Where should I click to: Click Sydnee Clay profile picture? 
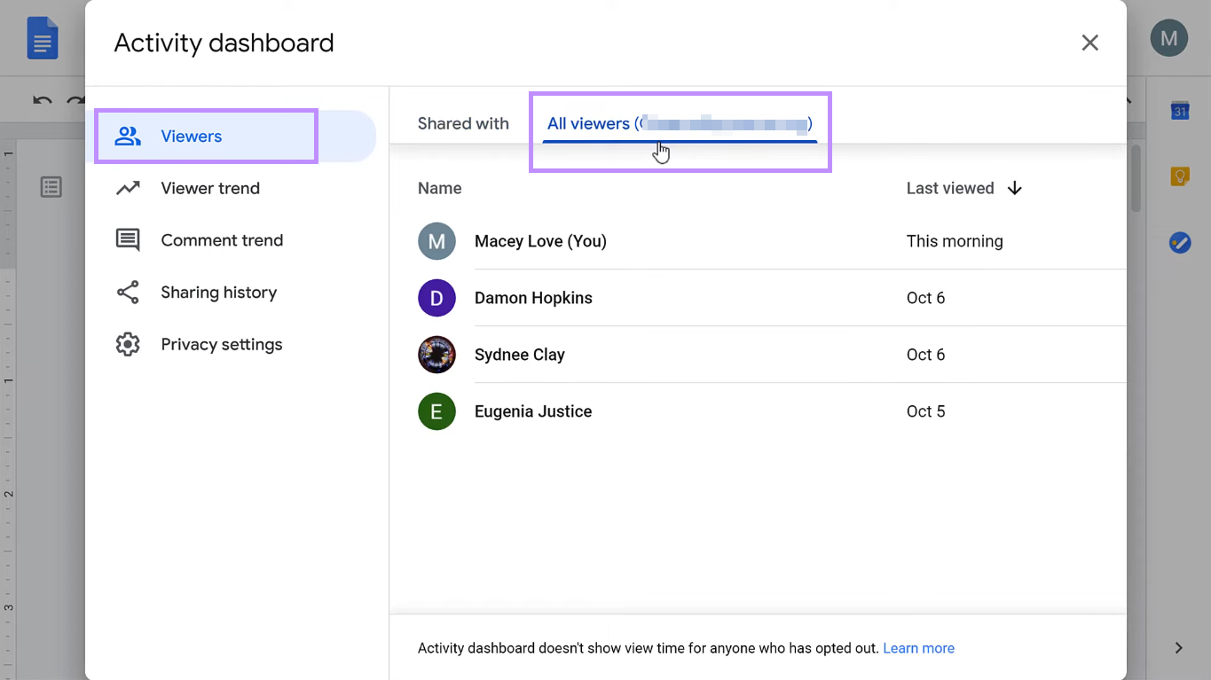coord(436,355)
